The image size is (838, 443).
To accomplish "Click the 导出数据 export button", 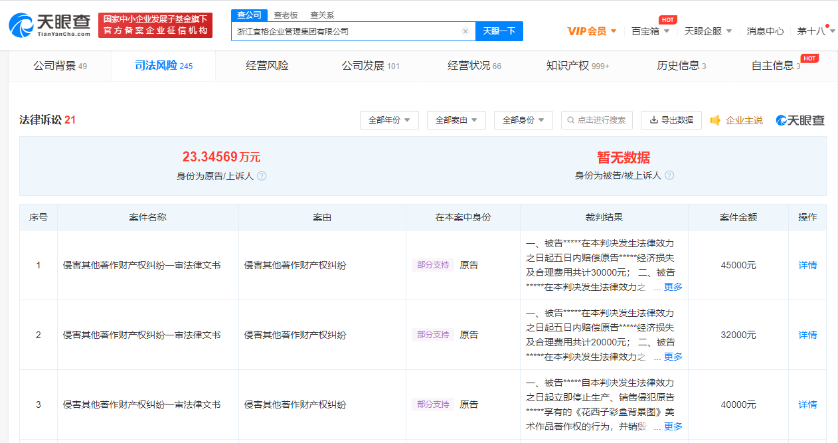I will click(671, 120).
